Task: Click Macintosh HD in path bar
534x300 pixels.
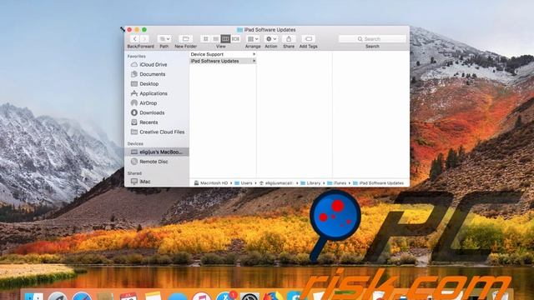Action: pyautogui.click(x=211, y=183)
